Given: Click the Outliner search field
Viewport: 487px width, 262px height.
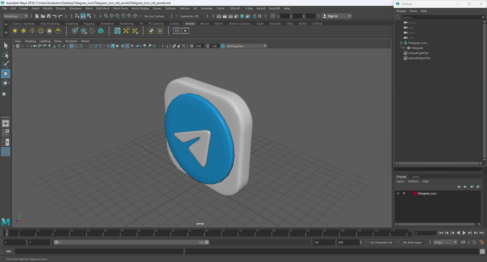Looking at the screenshot, I should [x=441, y=17].
